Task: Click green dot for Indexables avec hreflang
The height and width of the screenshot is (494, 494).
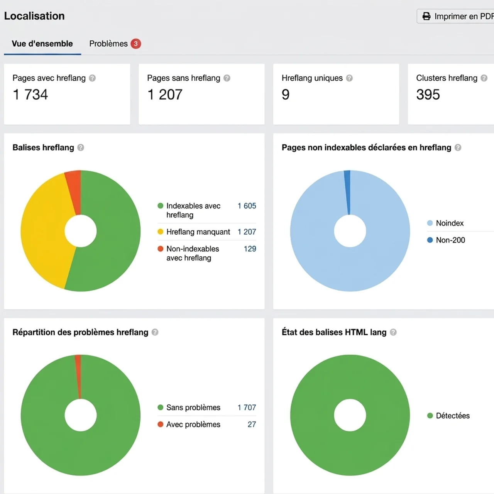Action: [161, 206]
